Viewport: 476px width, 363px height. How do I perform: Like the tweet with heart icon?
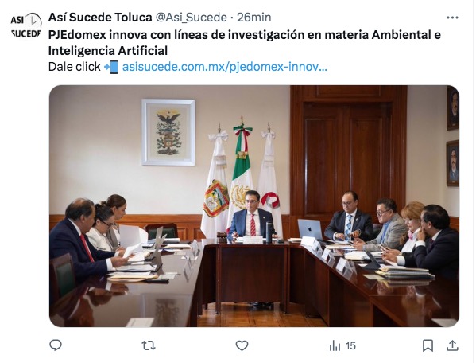click(242, 345)
